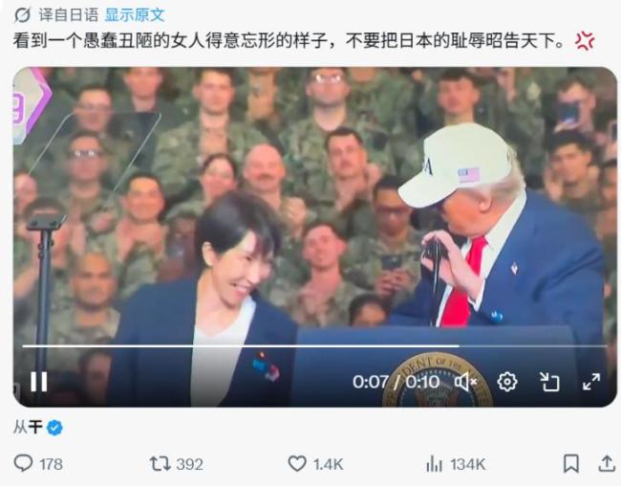
Task: Open the reply comments icon
Action: coord(23,463)
